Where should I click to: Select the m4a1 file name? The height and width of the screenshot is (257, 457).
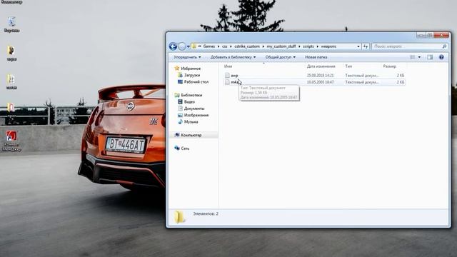point(235,82)
